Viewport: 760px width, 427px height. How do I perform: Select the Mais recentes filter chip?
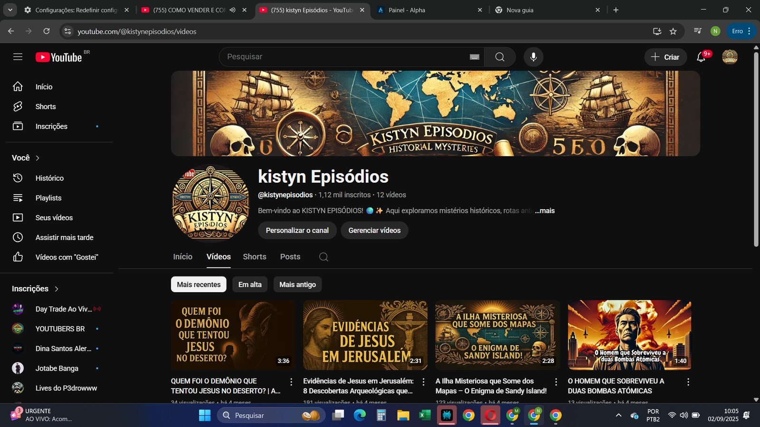pyautogui.click(x=199, y=285)
